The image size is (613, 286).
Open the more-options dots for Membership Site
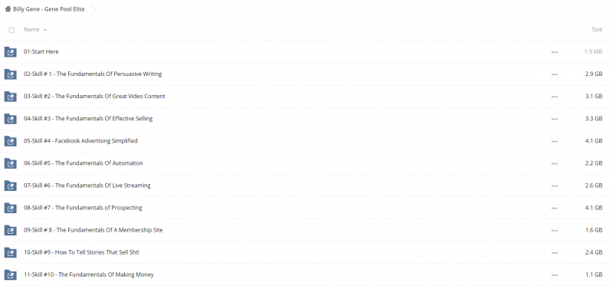click(x=554, y=231)
